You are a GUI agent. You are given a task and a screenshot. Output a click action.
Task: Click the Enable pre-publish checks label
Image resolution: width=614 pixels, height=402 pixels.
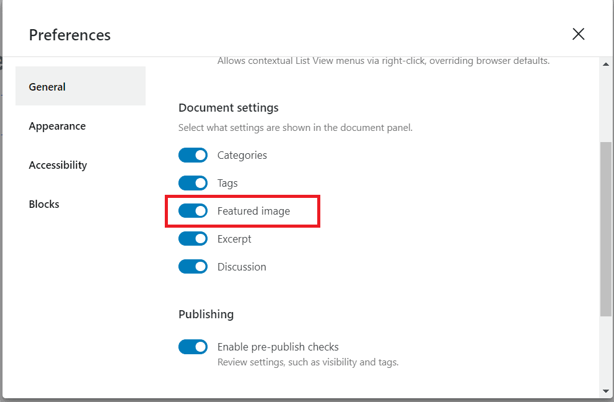pos(278,347)
